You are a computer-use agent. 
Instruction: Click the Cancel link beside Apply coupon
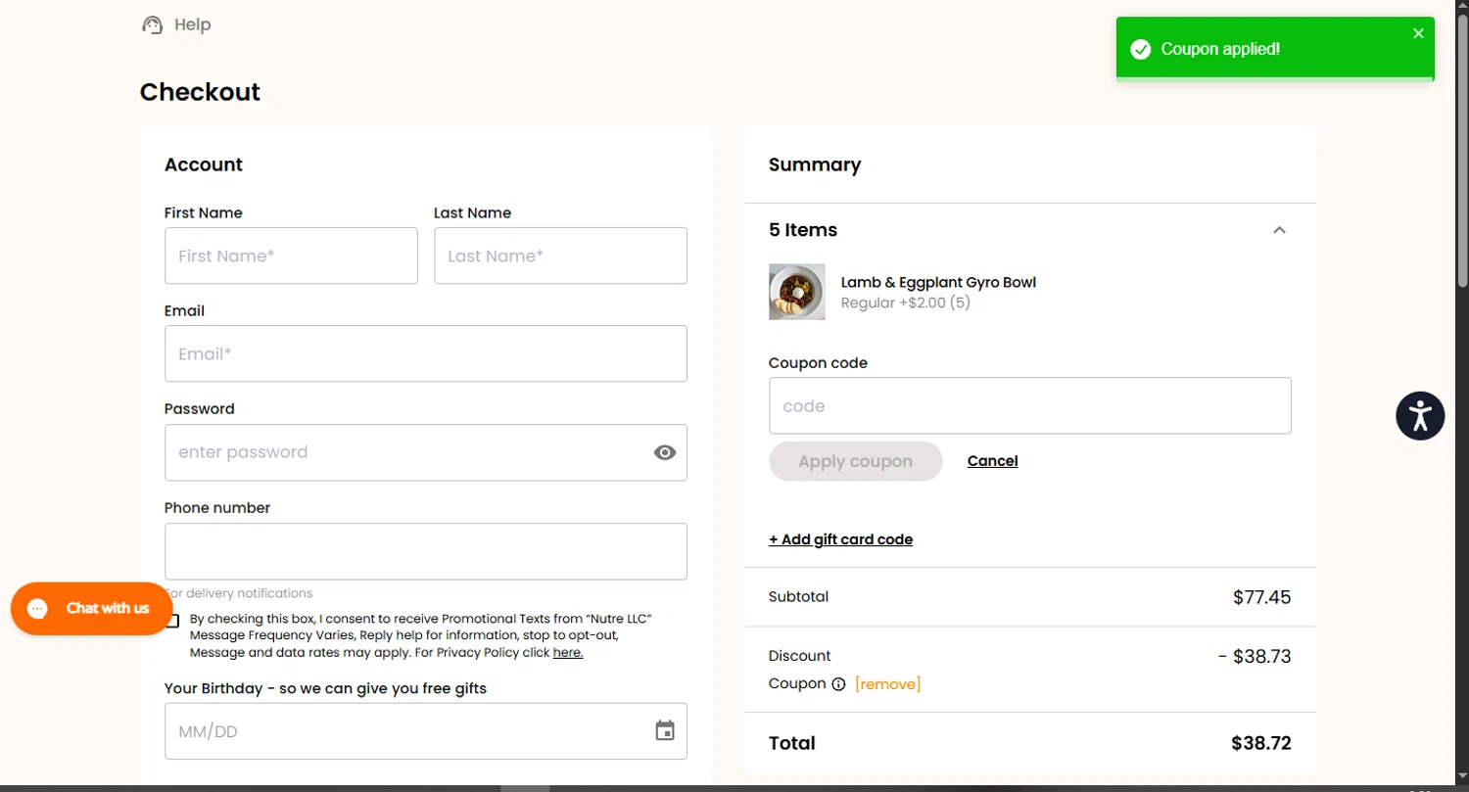point(993,461)
